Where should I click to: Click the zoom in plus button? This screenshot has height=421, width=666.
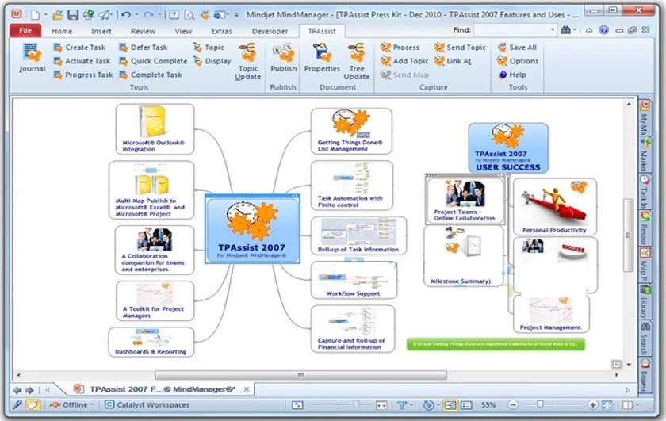(592, 405)
